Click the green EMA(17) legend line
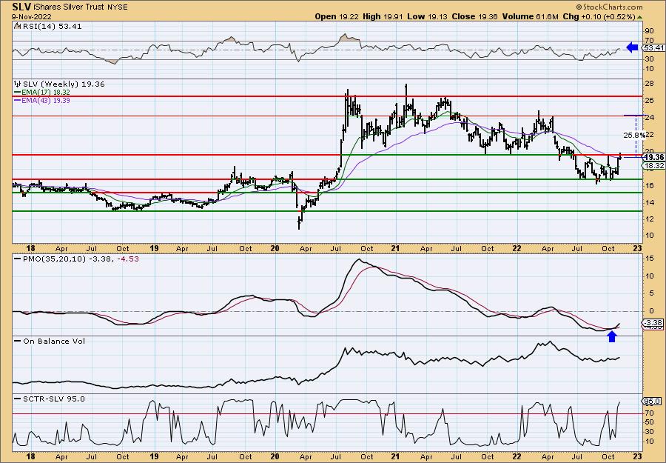Image resolution: width=666 pixels, height=463 pixels. 17,93
